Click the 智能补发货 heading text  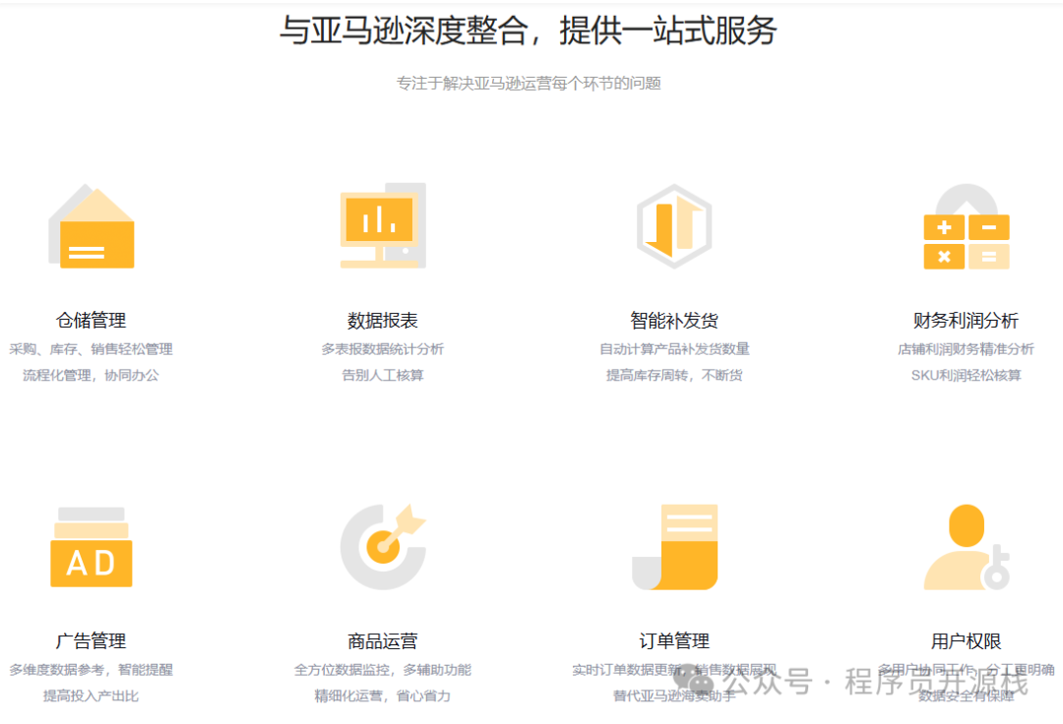pyautogui.click(x=673, y=319)
